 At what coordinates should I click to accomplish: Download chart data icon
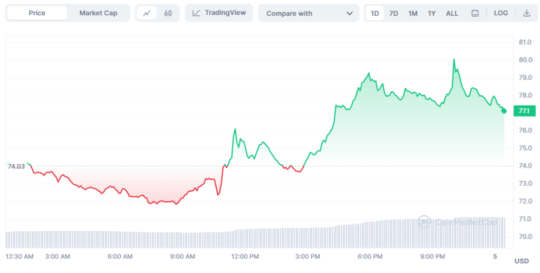point(527,13)
